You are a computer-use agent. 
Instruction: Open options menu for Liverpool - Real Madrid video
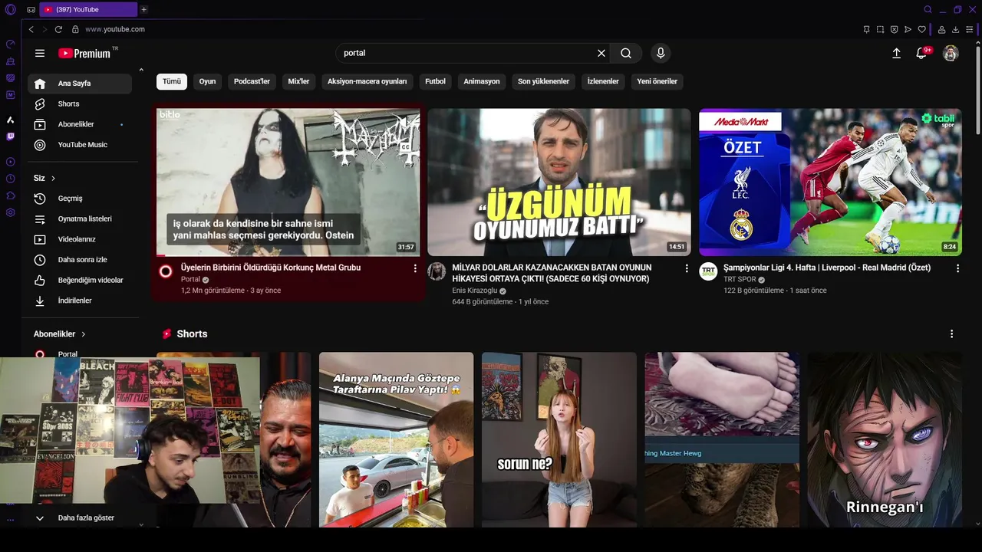[x=957, y=268]
